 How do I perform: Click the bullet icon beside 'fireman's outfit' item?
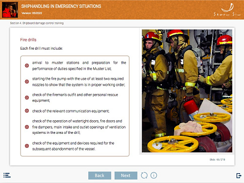click(27, 97)
